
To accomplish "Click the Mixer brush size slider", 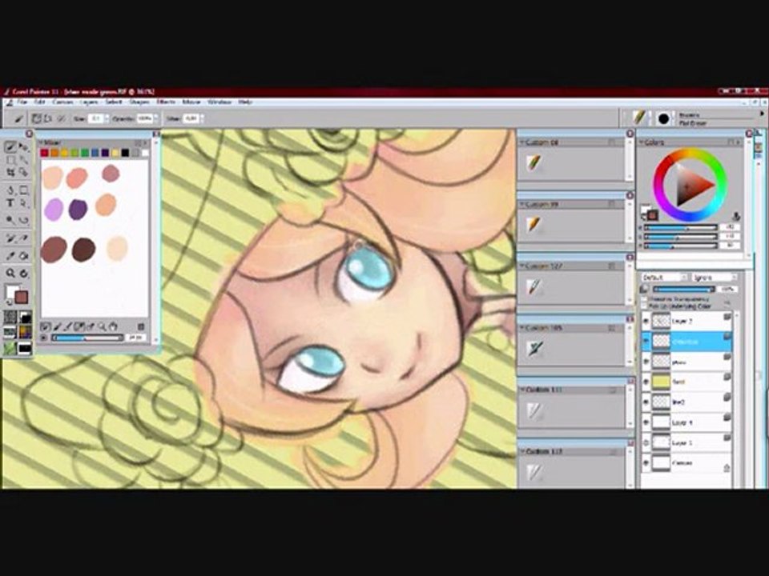I will click(87, 338).
